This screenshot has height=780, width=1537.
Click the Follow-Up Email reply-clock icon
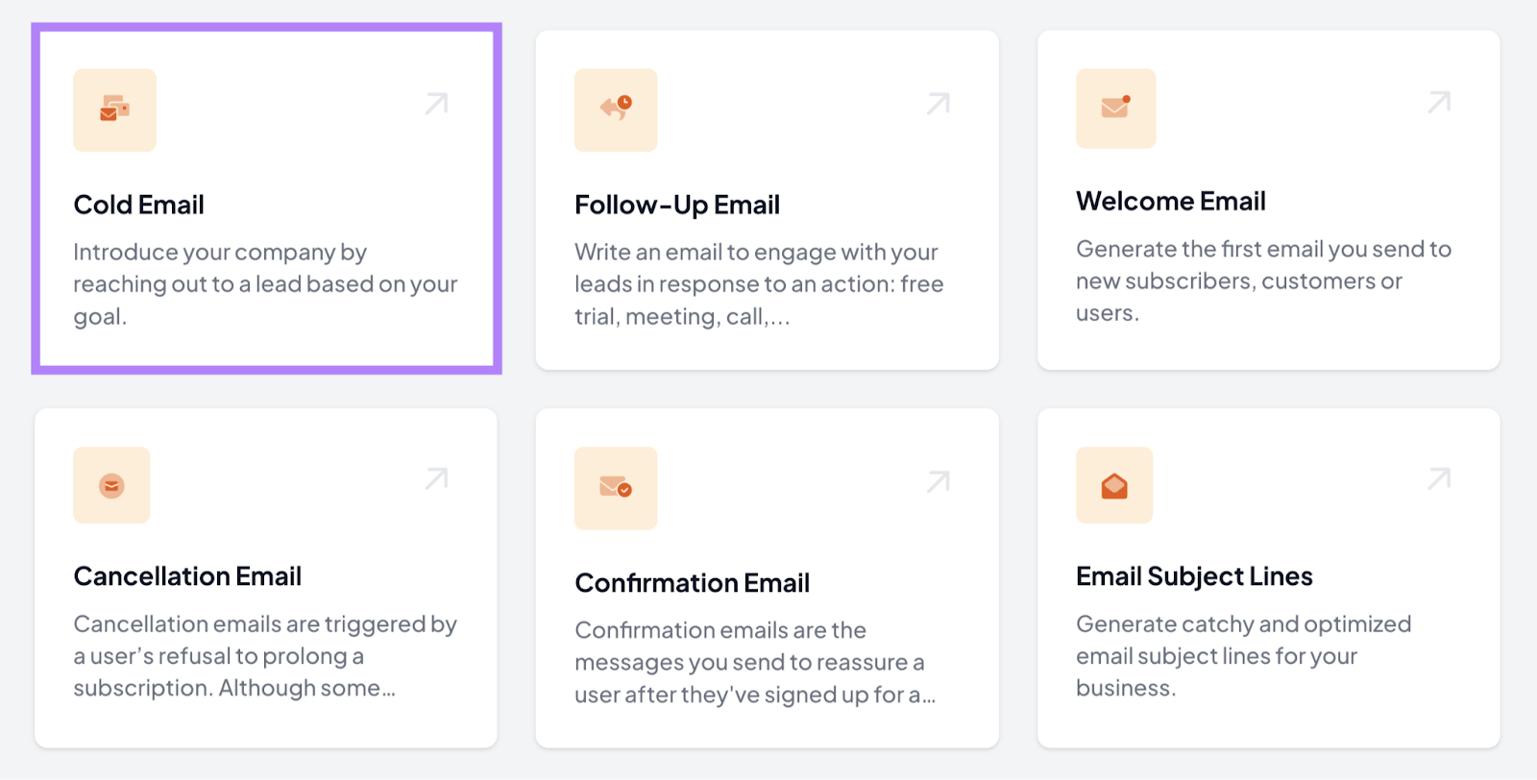(615, 110)
